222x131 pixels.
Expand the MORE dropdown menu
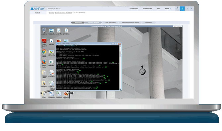pyautogui.click(x=168, y=9)
